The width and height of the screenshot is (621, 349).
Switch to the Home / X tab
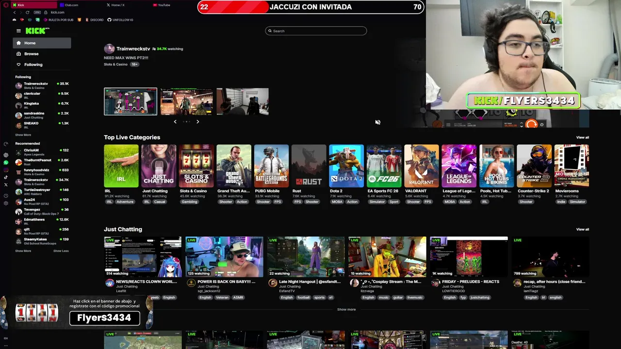125,5
